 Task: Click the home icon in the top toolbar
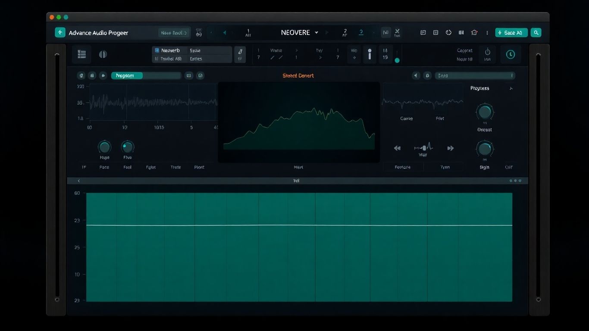point(474,32)
